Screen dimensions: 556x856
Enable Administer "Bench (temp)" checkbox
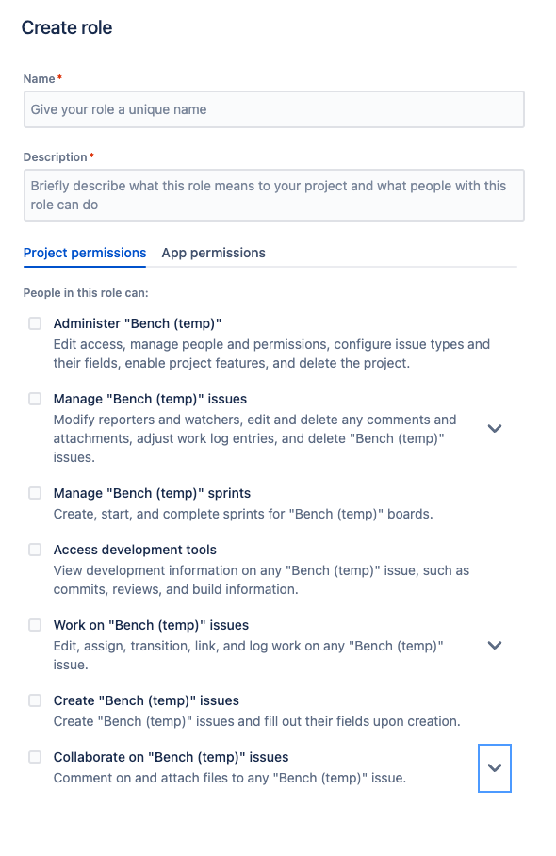point(35,323)
